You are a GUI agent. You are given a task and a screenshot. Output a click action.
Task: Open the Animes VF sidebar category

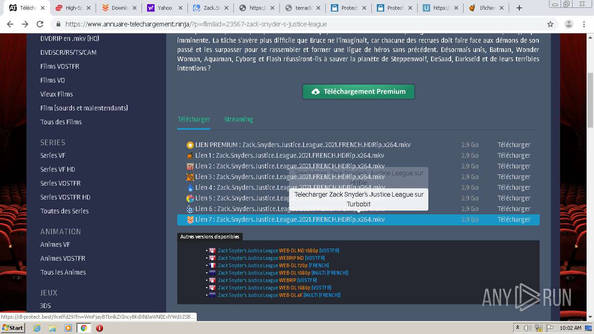point(55,244)
